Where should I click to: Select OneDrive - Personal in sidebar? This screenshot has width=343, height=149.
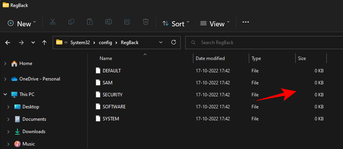tap(40, 79)
